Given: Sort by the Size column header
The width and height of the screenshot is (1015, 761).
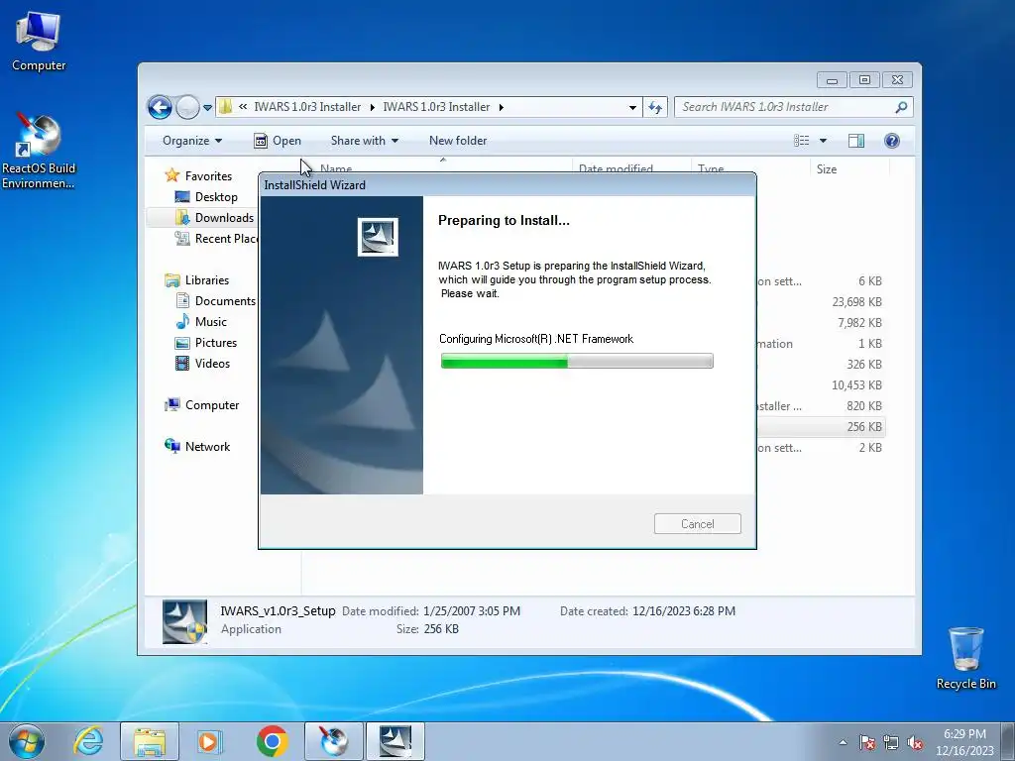Looking at the screenshot, I should (849, 168).
